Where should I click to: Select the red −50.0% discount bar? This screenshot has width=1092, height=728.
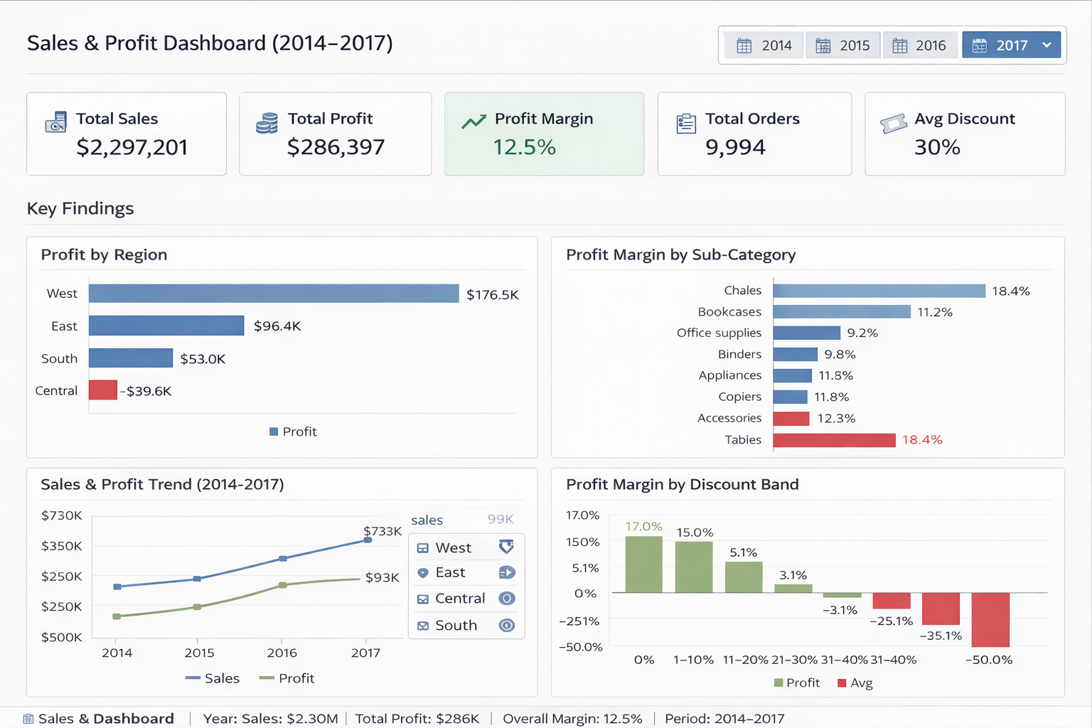pos(990,620)
